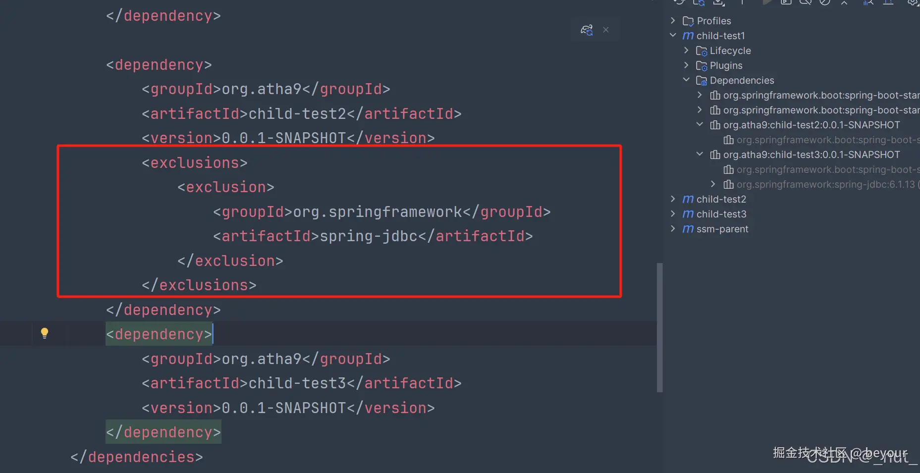The image size is (920, 473).
Task: Collapse the child-test1 module node
Action: pyautogui.click(x=673, y=35)
